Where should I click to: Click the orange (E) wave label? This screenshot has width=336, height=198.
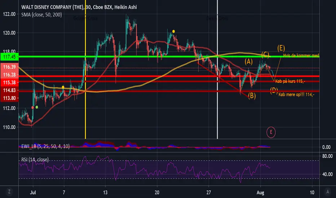281,48
